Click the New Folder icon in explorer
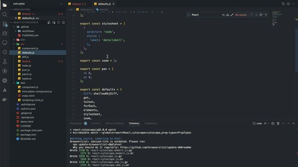Viewport: 298px width, 167px height. (54, 22)
